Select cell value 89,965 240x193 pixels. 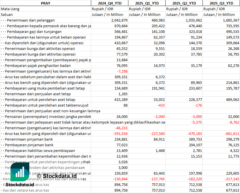click(x=196, y=82)
